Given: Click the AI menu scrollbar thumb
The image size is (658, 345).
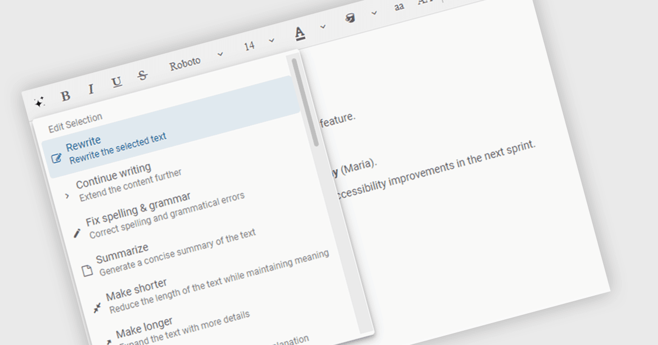Looking at the screenshot, I should 305,102.
